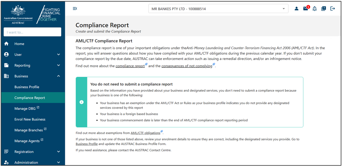Click the external-link icon beside Manage Agents
Screen dimensions: 343x168
click(x=42, y=140)
